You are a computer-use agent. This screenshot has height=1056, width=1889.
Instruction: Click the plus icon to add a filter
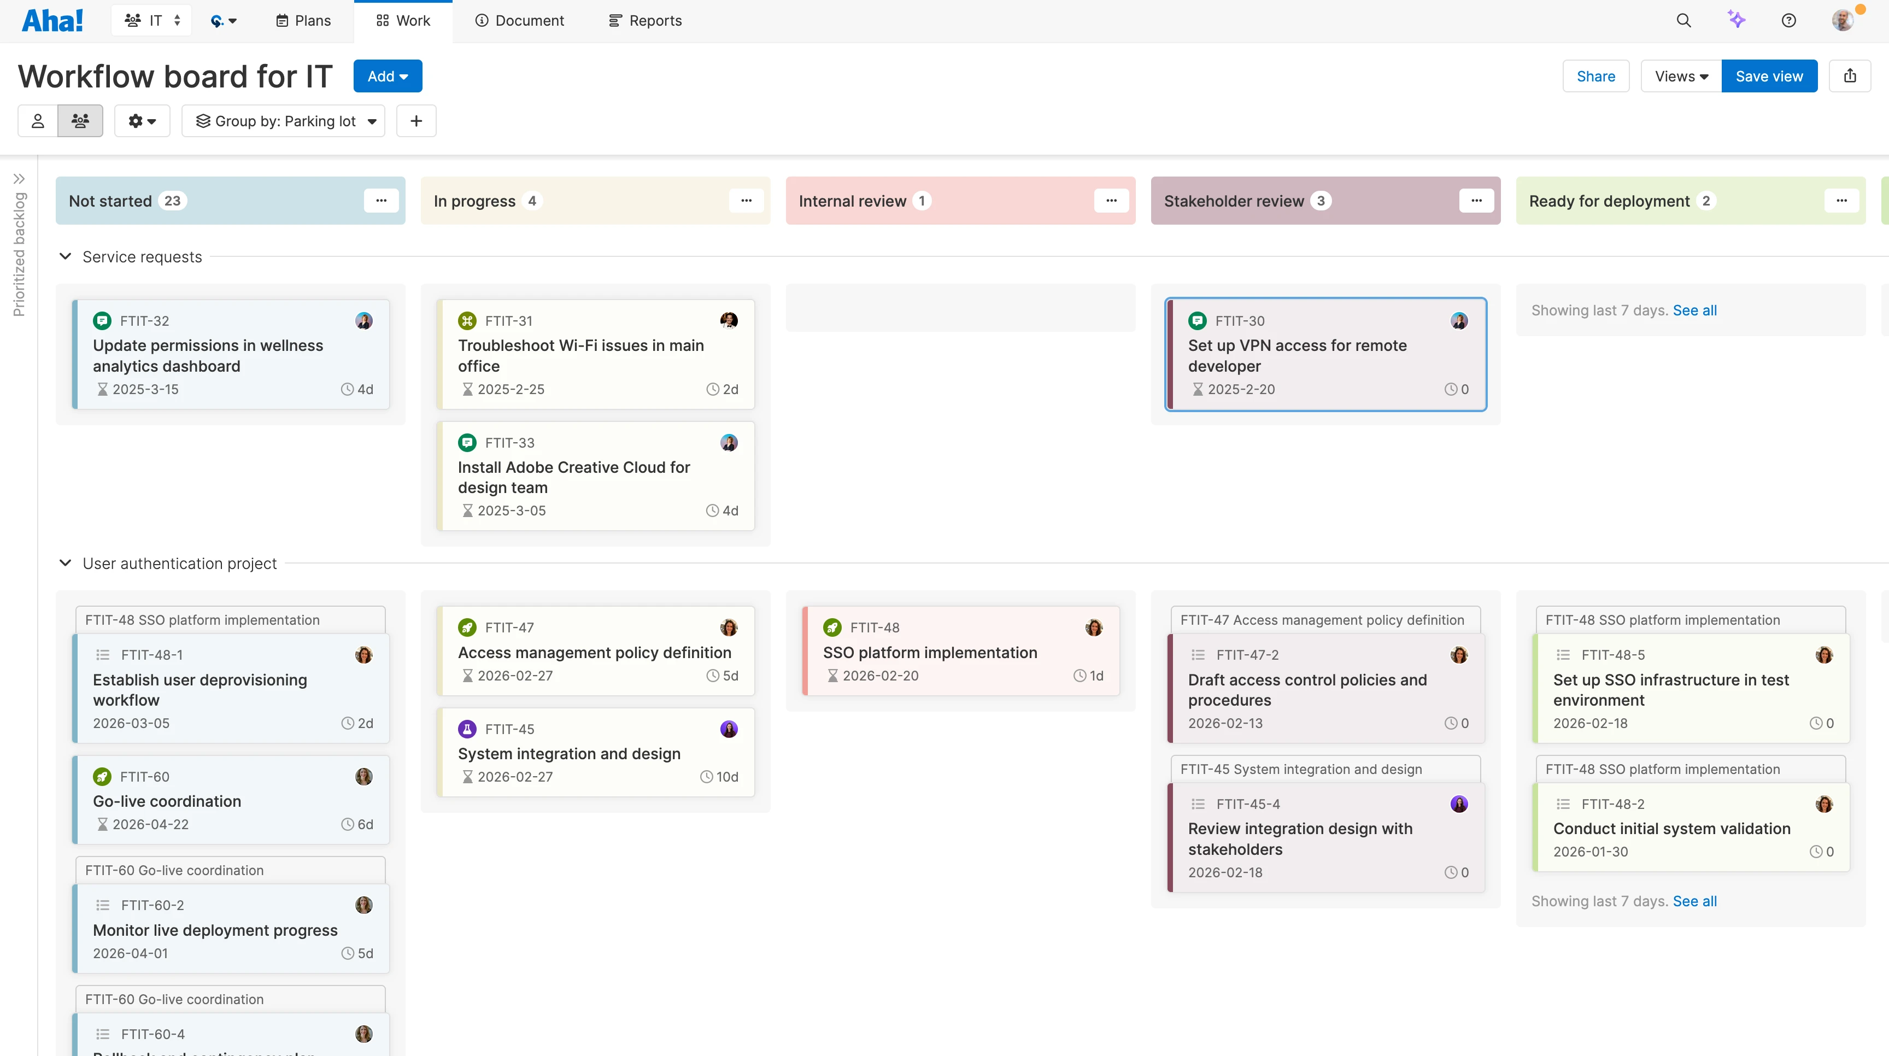(416, 120)
